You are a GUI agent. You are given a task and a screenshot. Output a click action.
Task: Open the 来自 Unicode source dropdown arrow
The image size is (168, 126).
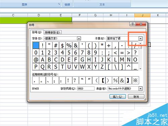pyautogui.click(x=140, y=89)
